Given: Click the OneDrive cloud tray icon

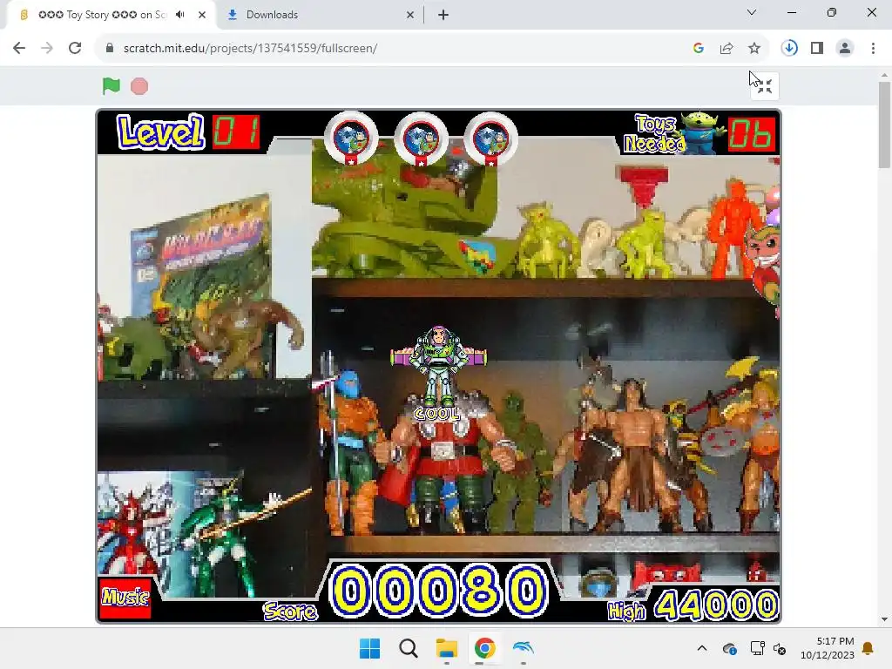Looking at the screenshot, I should coord(729,648).
